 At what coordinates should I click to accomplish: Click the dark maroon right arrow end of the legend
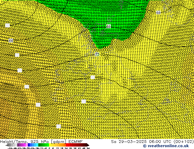(88, 145)
